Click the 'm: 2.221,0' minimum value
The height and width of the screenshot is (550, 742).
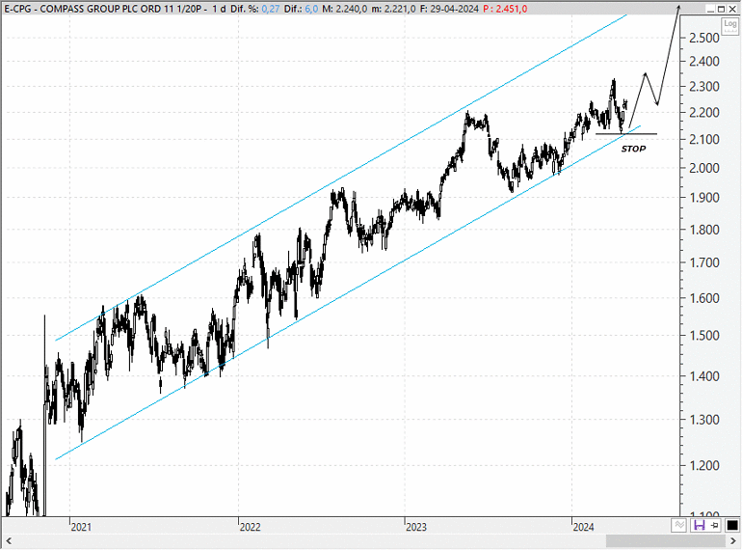[393, 9]
